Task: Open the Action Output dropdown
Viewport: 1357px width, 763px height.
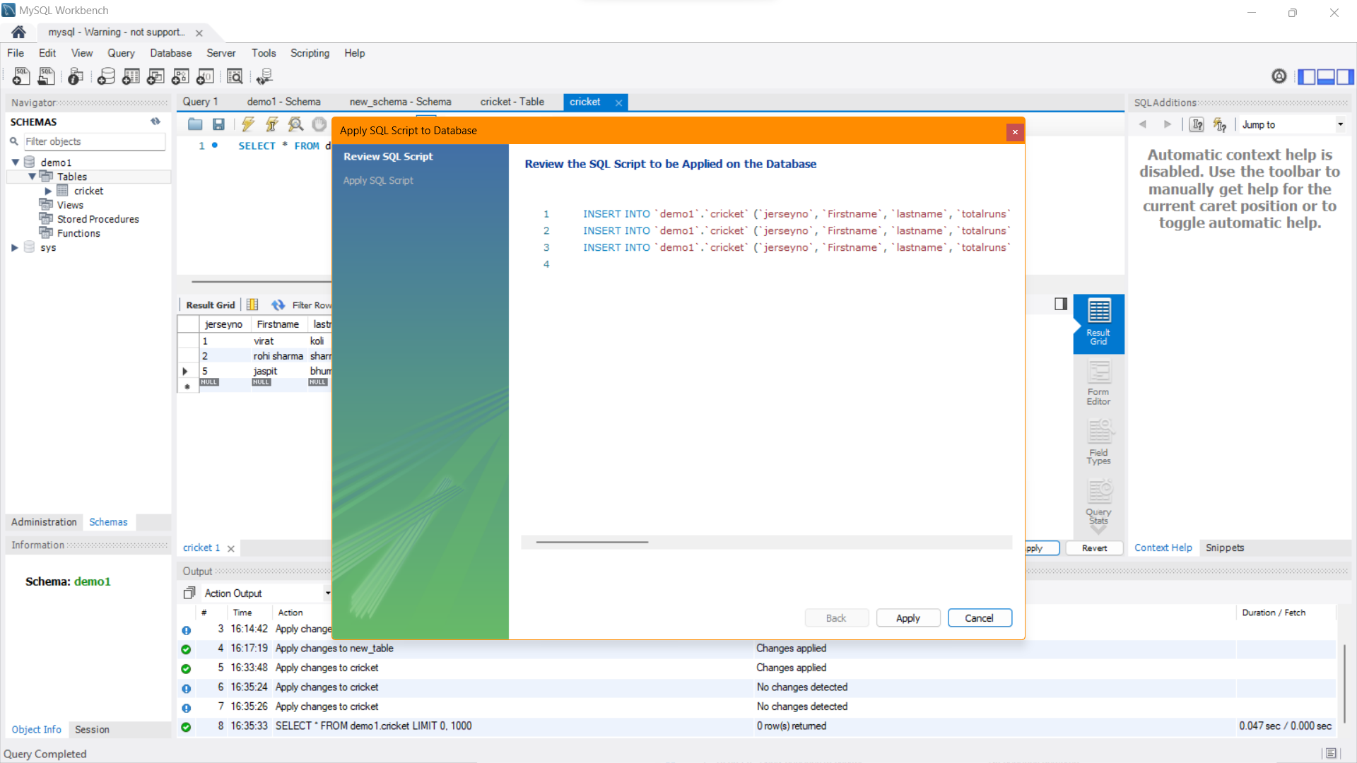Action: pos(267,593)
